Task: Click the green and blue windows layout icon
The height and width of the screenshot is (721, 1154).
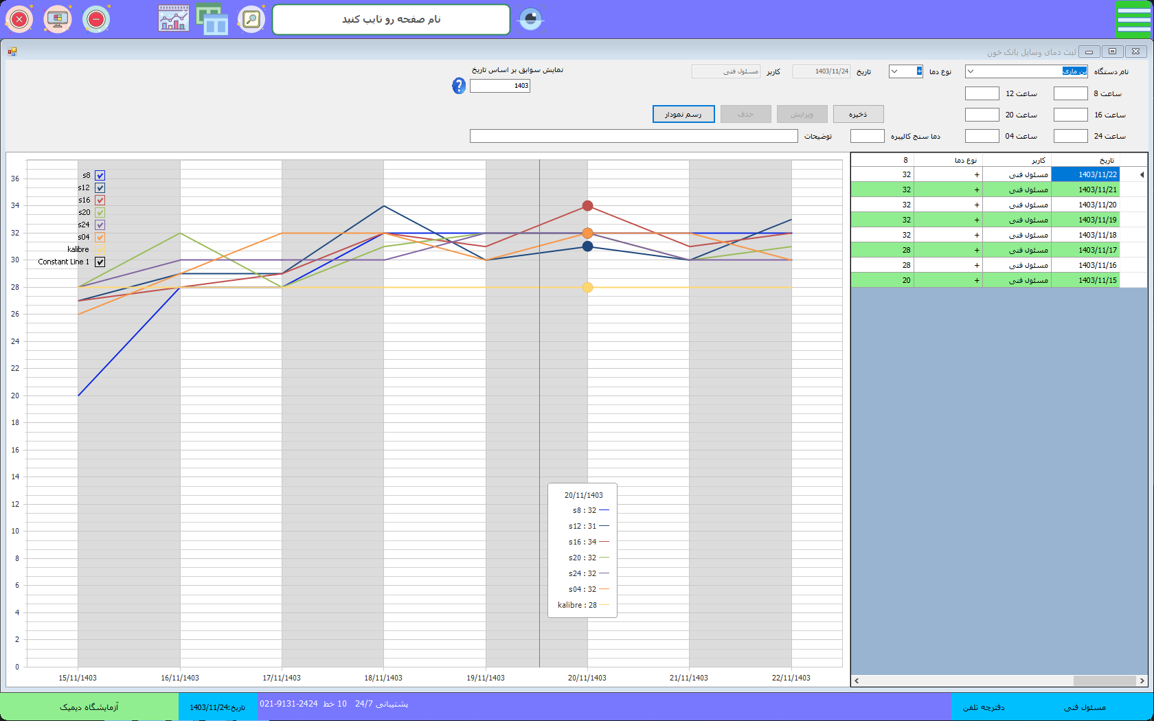Action: click(x=212, y=19)
